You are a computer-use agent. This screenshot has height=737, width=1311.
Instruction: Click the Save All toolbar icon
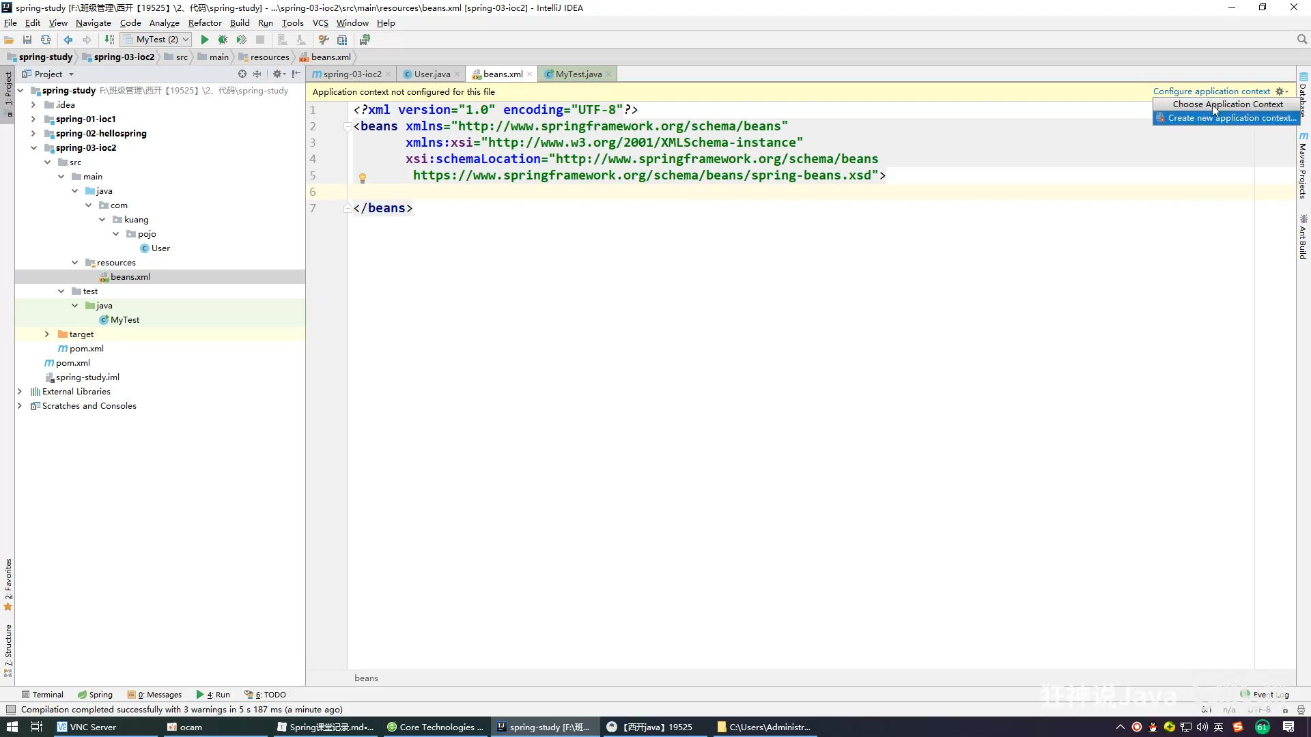tap(27, 40)
